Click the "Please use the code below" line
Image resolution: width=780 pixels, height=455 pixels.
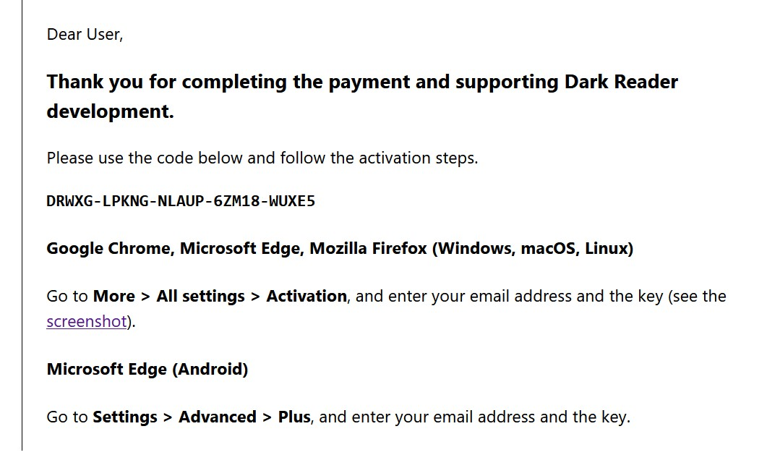[x=262, y=158]
